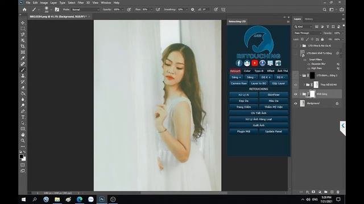Open the brush blending Mode dropdown
This screenshot has height=204, width=364.
[x=85, y=10]
